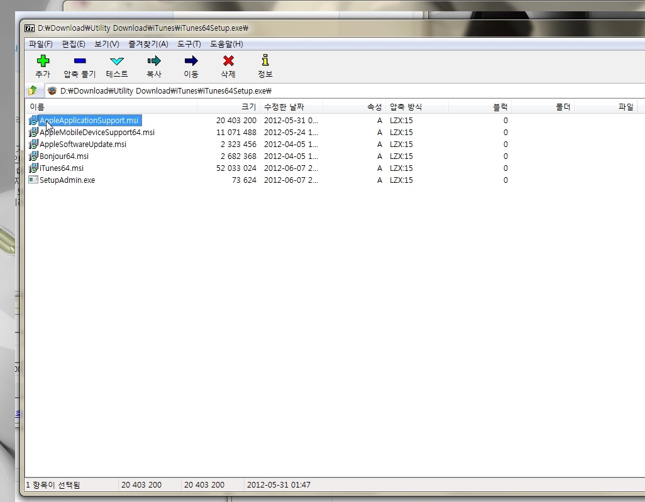Sort files by 이름 column header

pyautogui.click(x=111, y=107)
